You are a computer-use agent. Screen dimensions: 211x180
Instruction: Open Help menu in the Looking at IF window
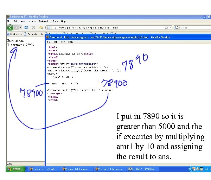point(63,21)
